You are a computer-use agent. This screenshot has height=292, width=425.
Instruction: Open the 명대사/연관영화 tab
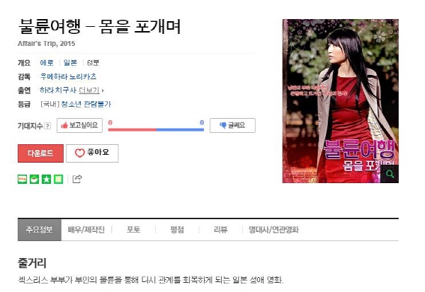pos(273,230)
